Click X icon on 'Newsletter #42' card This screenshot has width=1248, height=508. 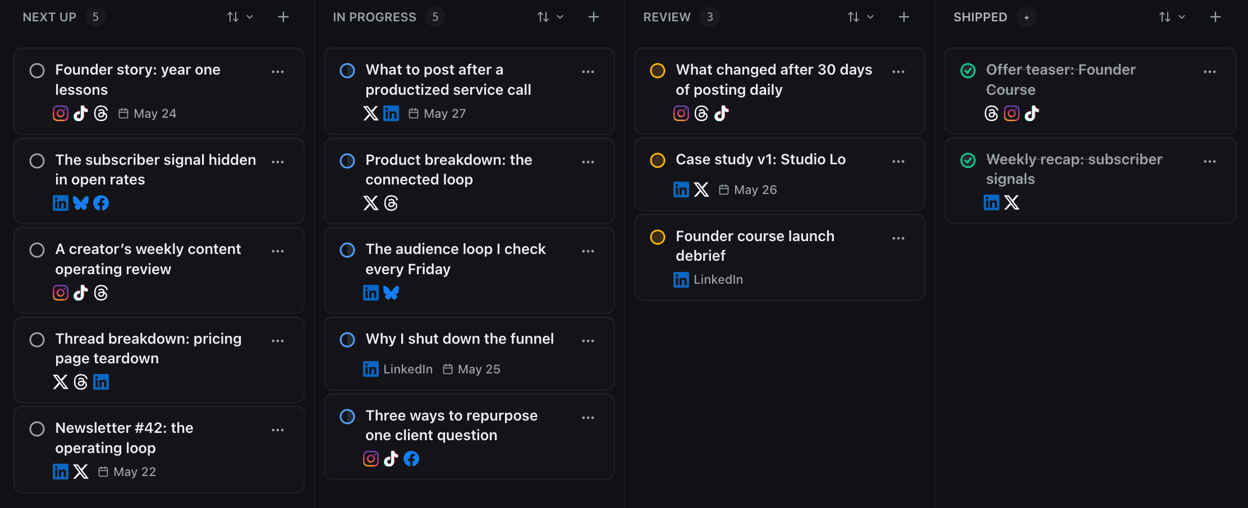(x=81, y=472)
